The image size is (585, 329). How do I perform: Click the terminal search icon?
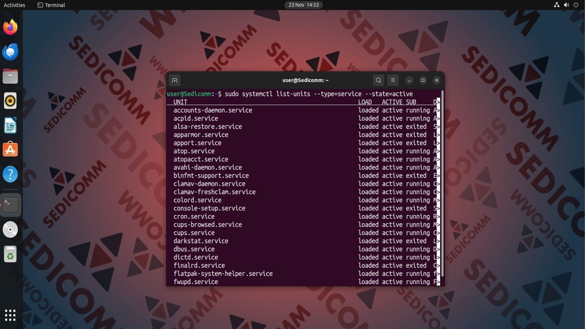[x=378, y=80]
